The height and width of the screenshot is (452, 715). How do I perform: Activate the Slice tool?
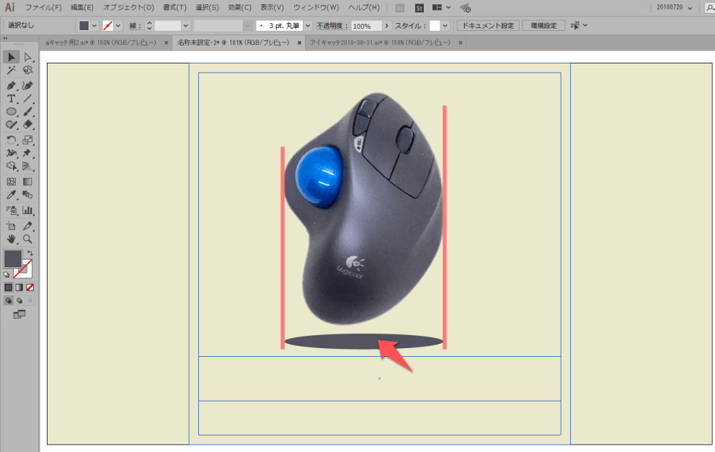tap(28, 226)
